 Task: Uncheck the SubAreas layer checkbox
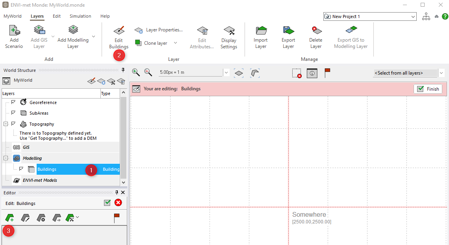(13, 113)
